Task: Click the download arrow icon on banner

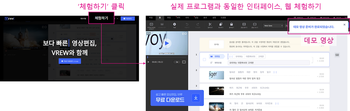Action: point(196,98)
